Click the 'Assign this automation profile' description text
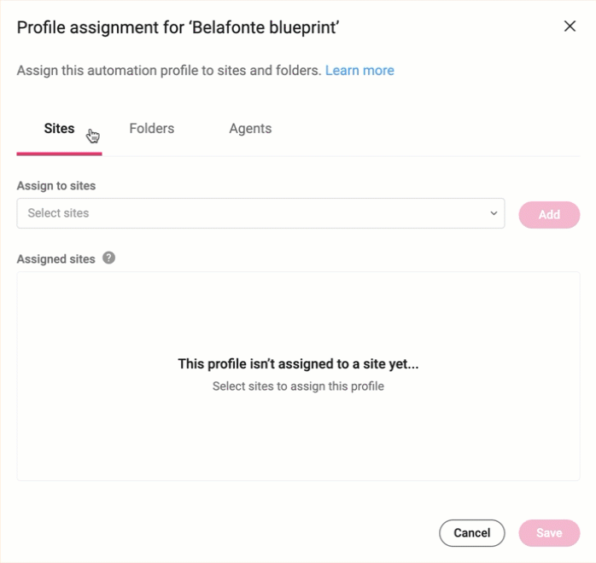The width and height of the screenshot is (596, 563). coord(169,71)
